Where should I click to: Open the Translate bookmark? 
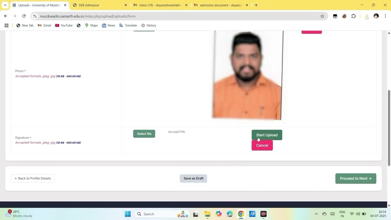pos(128,25)
